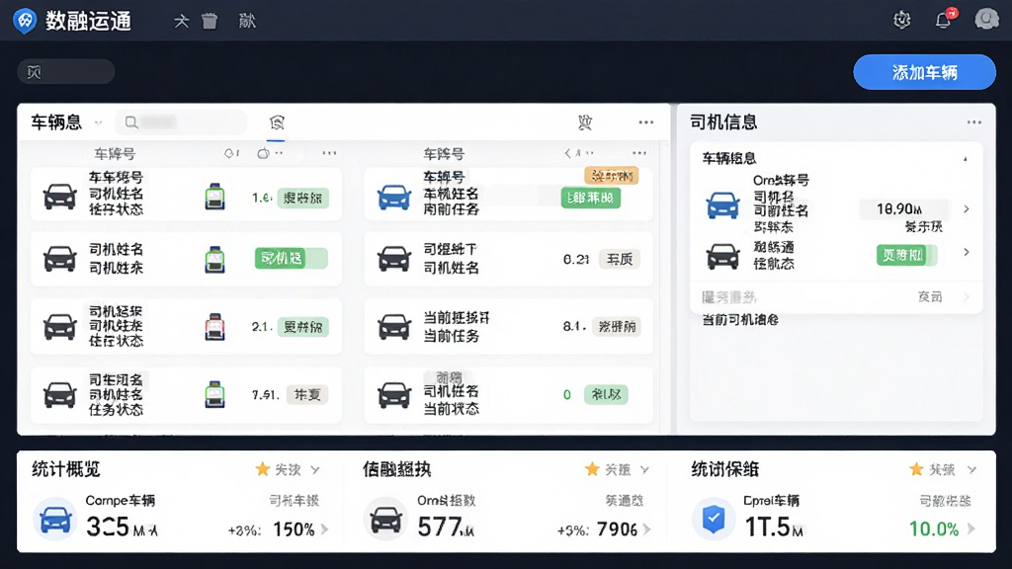This screenshot has height=569, width=1012.
Task: Click the magnifier icon in vehicle search box
Action: 131,122
